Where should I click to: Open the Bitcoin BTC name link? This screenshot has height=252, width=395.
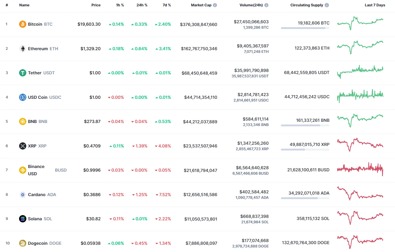(35, 24)
